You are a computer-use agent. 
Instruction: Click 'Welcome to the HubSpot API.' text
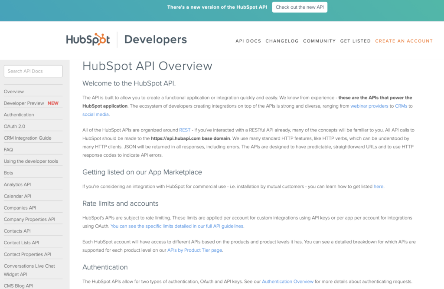pos(129,83)
